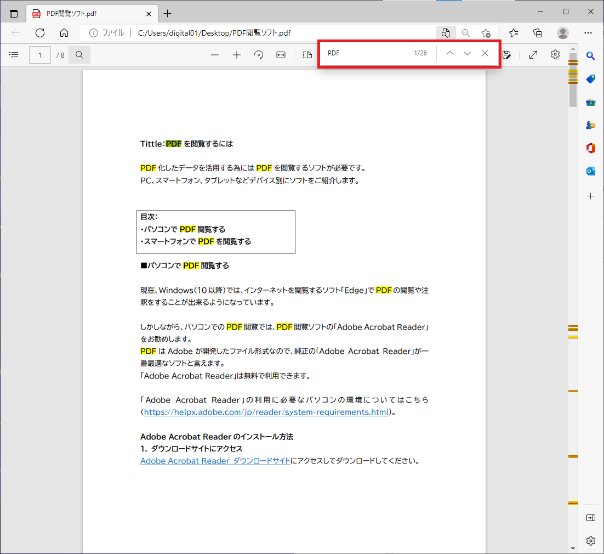This screenshot has width=604, height=554.
Task: Show the PDF table of contents
Action: pos(14,55)
